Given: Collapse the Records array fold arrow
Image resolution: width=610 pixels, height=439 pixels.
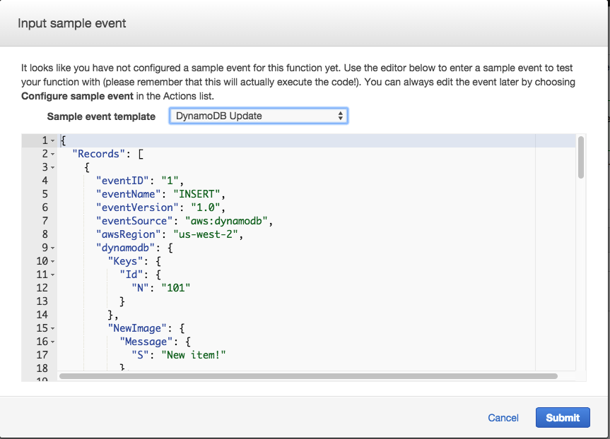Looking at the screenshot, I should pos(52,154).
